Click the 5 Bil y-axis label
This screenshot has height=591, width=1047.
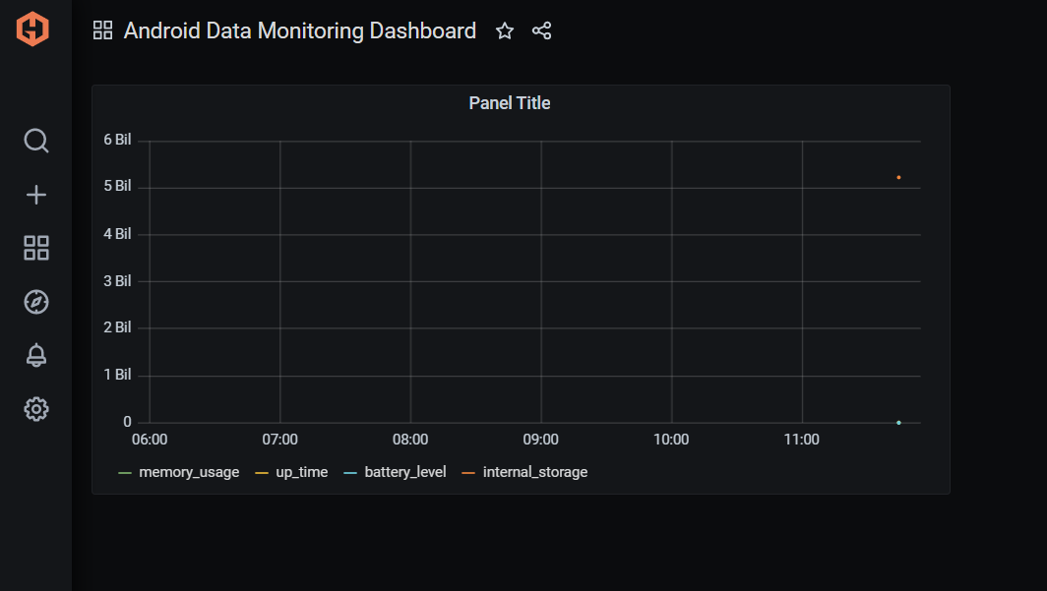click(117, 186)
